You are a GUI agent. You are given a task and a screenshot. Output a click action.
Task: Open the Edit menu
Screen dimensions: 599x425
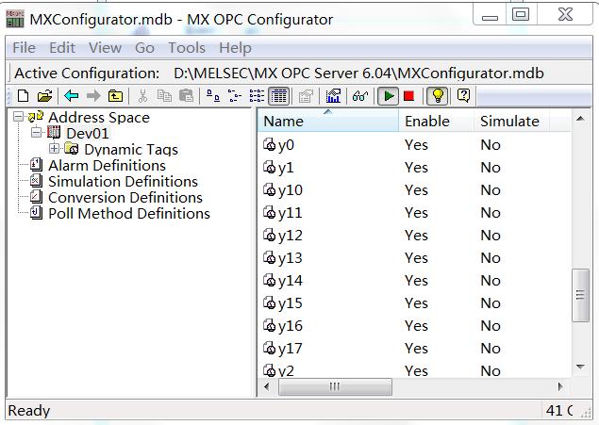62,48
